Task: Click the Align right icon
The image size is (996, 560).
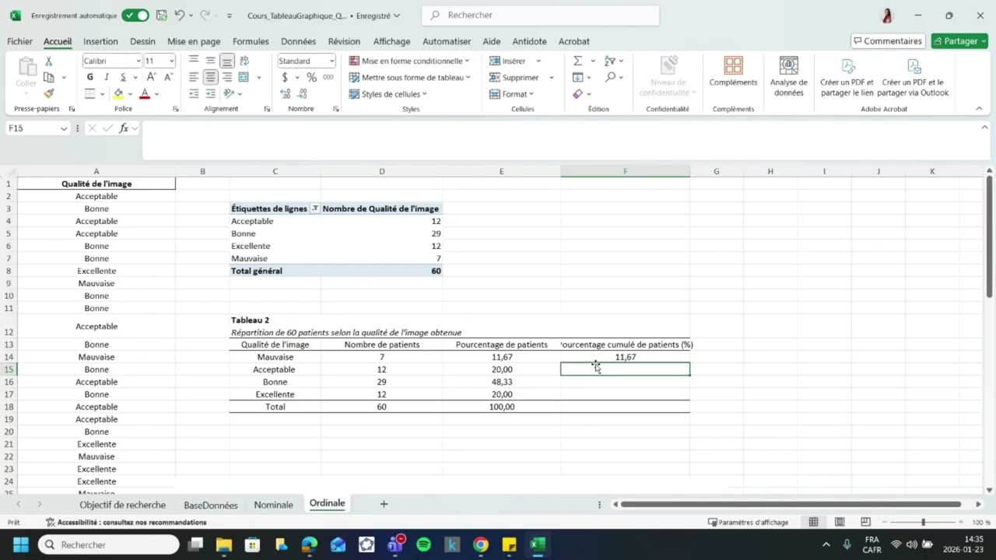Action: (227, 77)
